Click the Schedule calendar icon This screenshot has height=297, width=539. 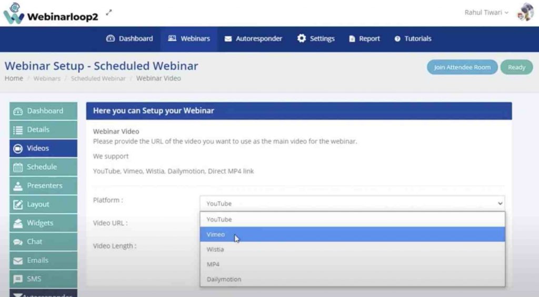[x=18, y=167]
